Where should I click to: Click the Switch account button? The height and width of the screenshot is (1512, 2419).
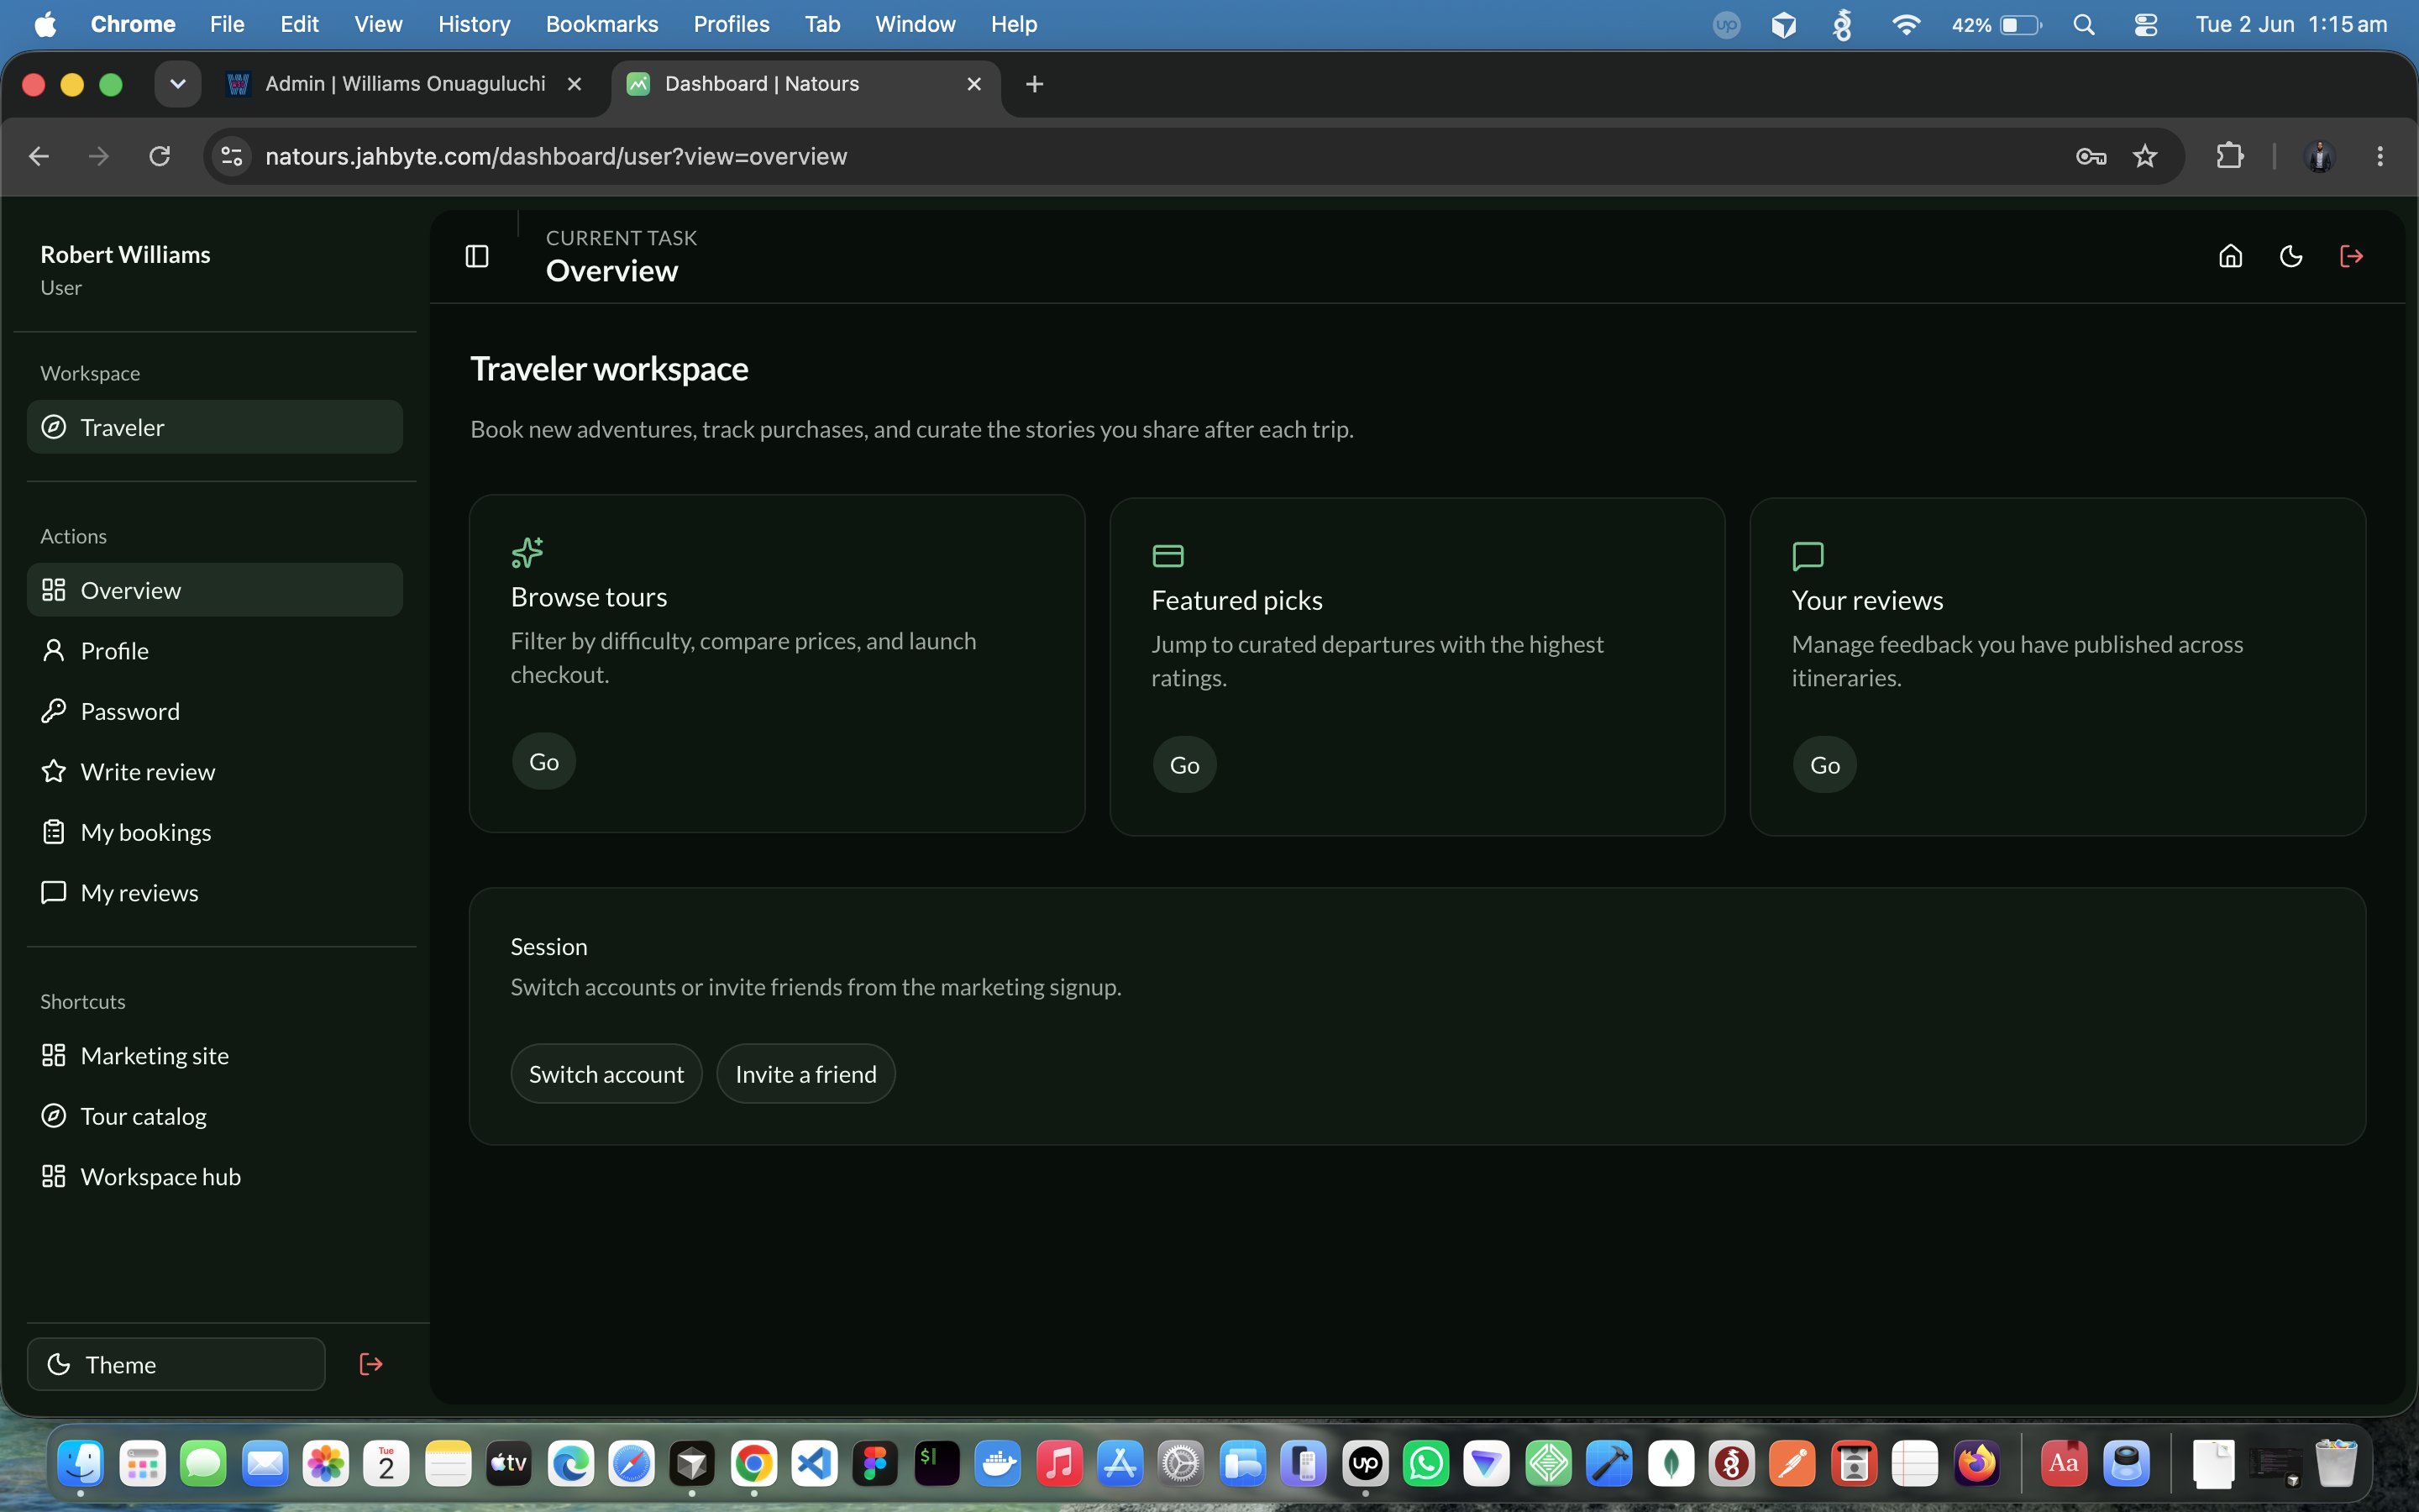pyautogui.click(x=606, y=1074)
